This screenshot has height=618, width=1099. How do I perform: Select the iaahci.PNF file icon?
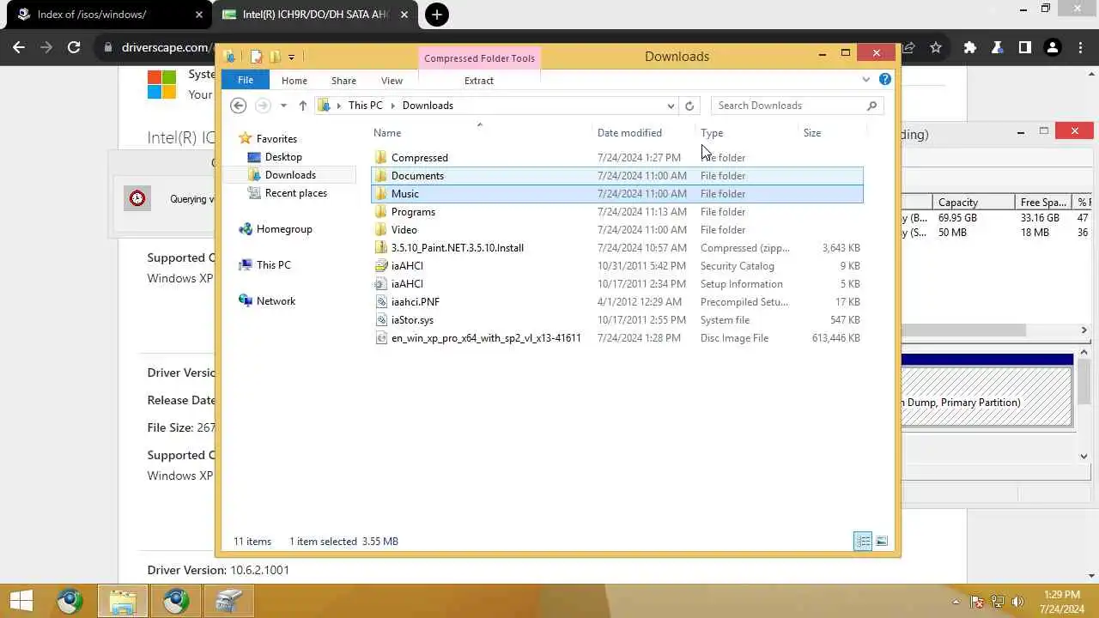click(x=382, y=302)
